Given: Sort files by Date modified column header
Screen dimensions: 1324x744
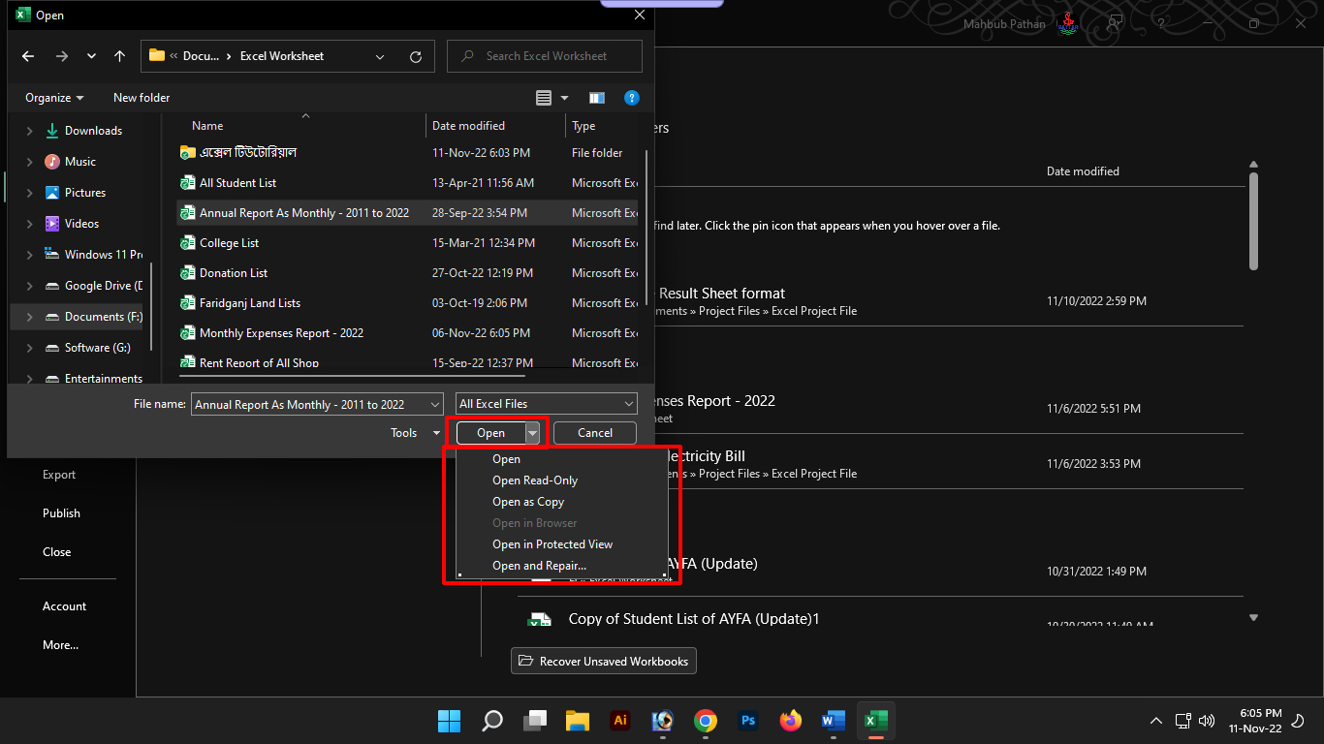Looking at the screenshot, I should (x=468, y=126).
